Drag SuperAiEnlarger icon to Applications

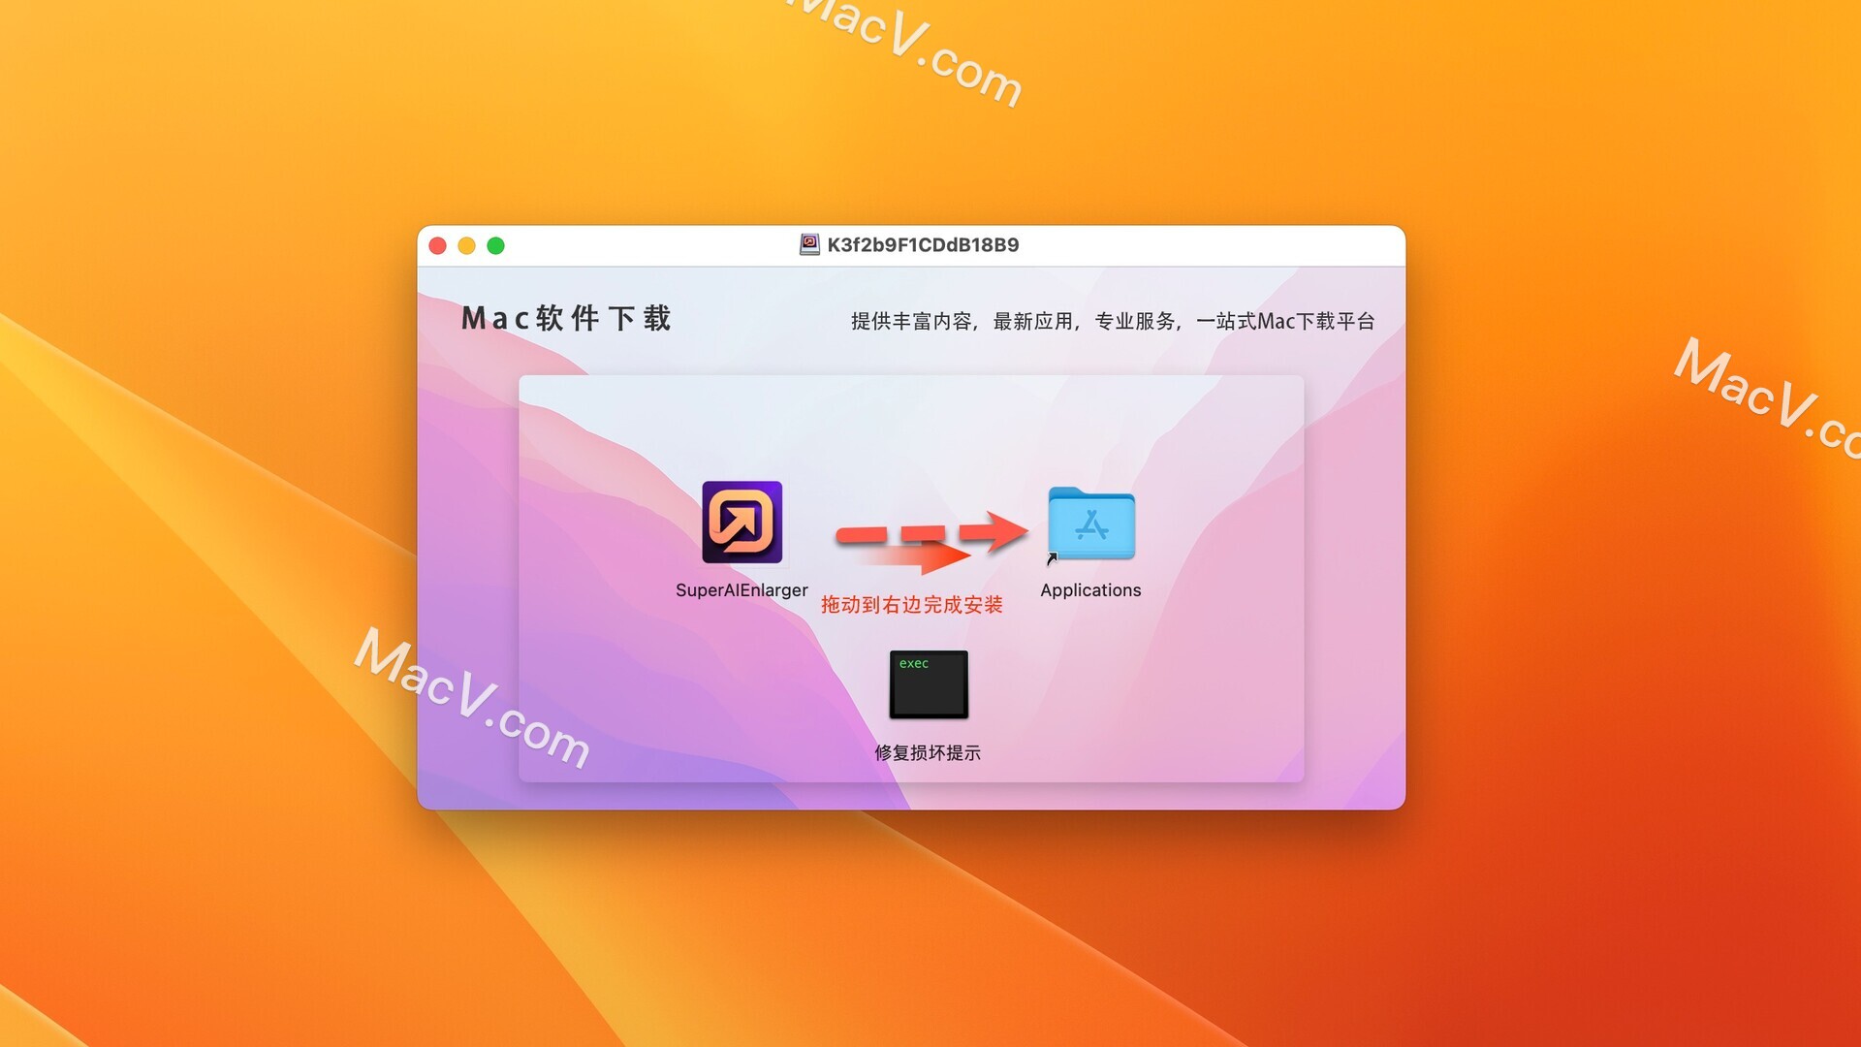click(x=741, y=526)
